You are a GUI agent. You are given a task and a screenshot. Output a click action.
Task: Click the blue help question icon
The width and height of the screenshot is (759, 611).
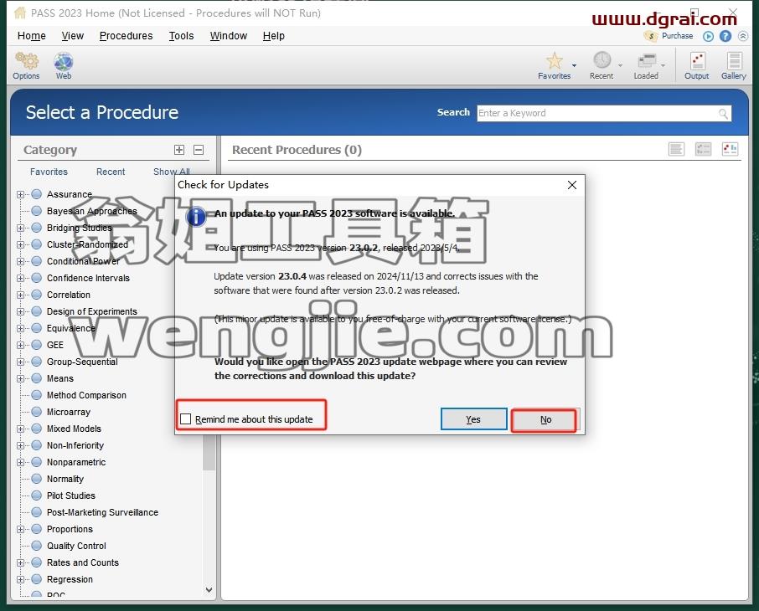(x=725, y=36)
